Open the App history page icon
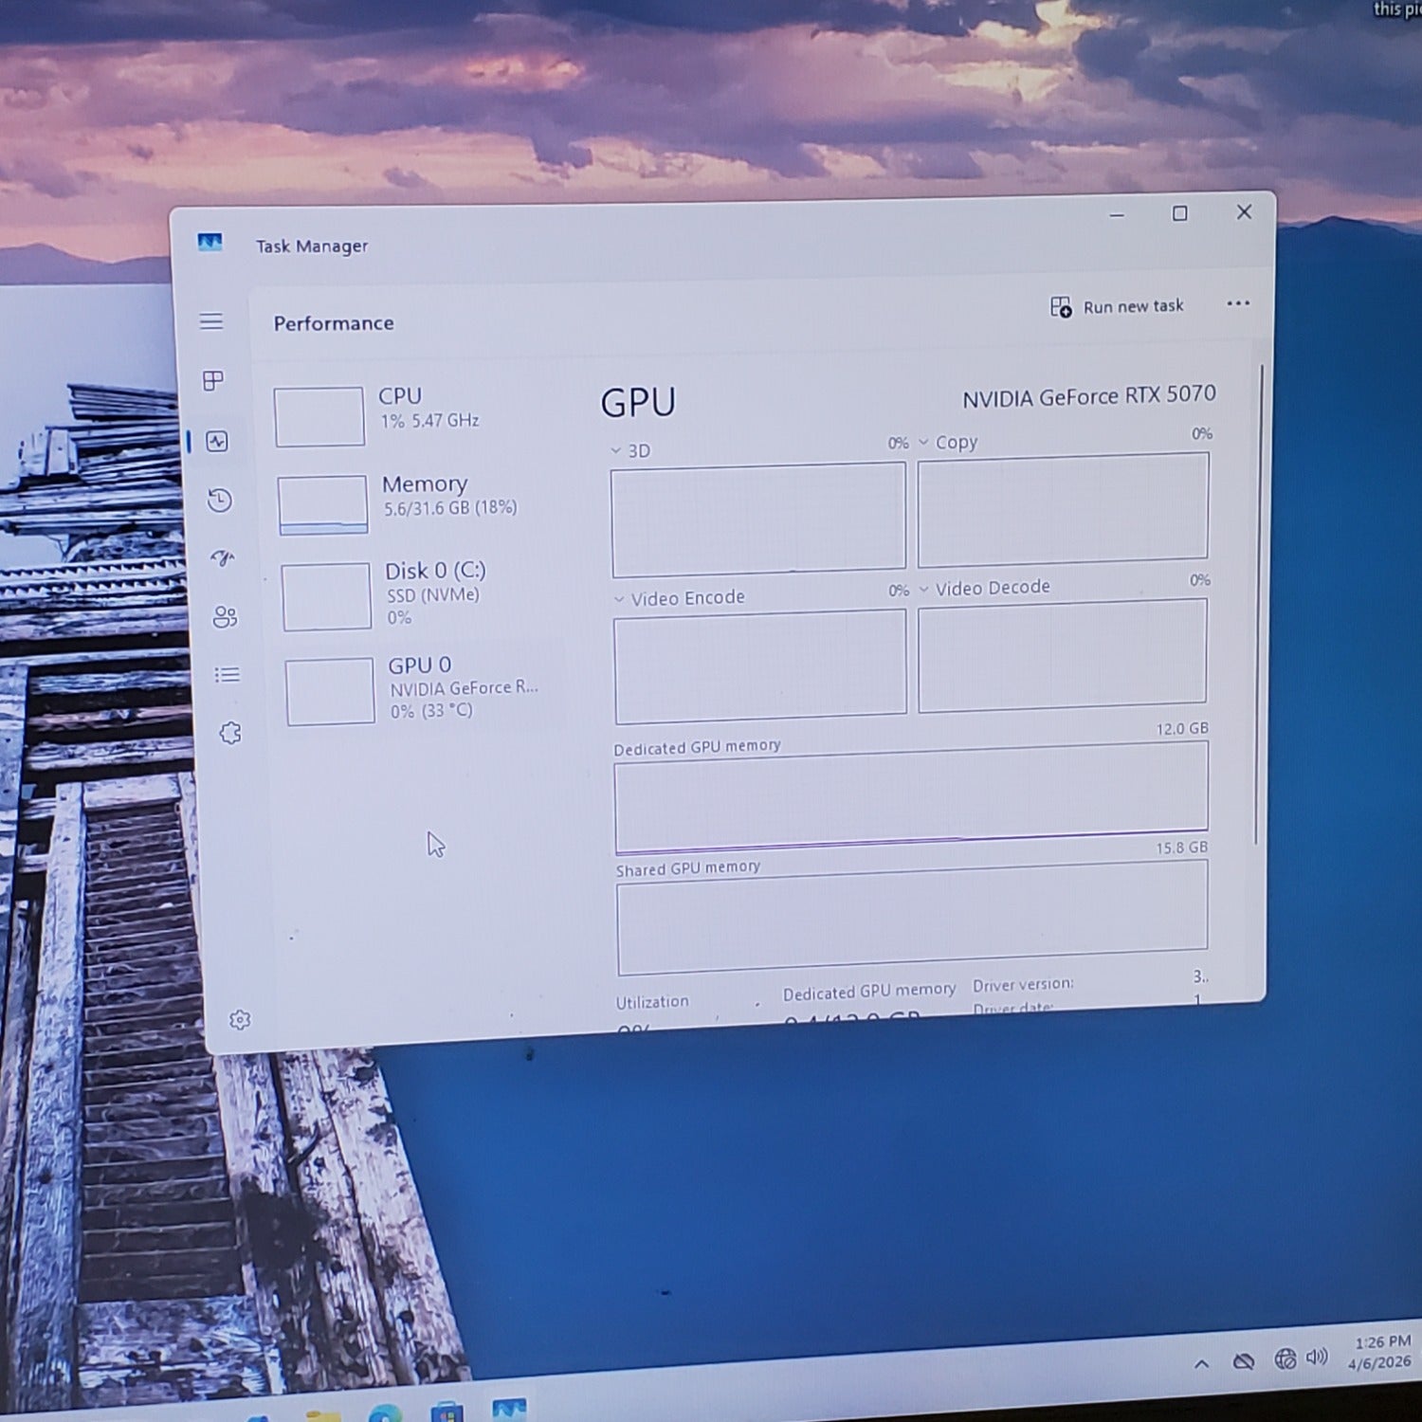Viewport: 1422px width, 1422px height. (x=220, y=501)
